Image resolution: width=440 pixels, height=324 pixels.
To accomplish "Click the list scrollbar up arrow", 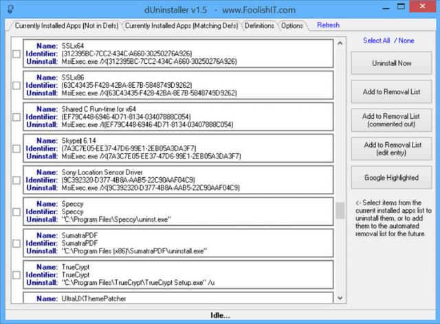I will [340, 43].
